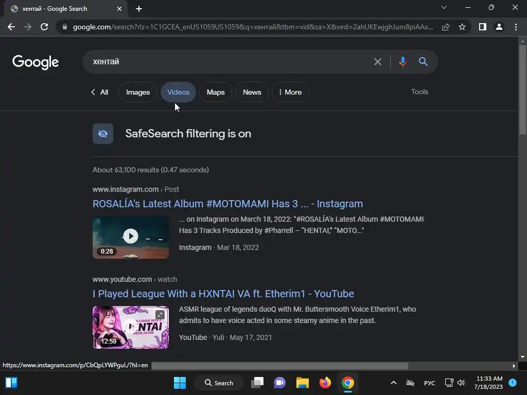
Task: Open the volume speaker tray icon
Action: (x=461, y=383)
